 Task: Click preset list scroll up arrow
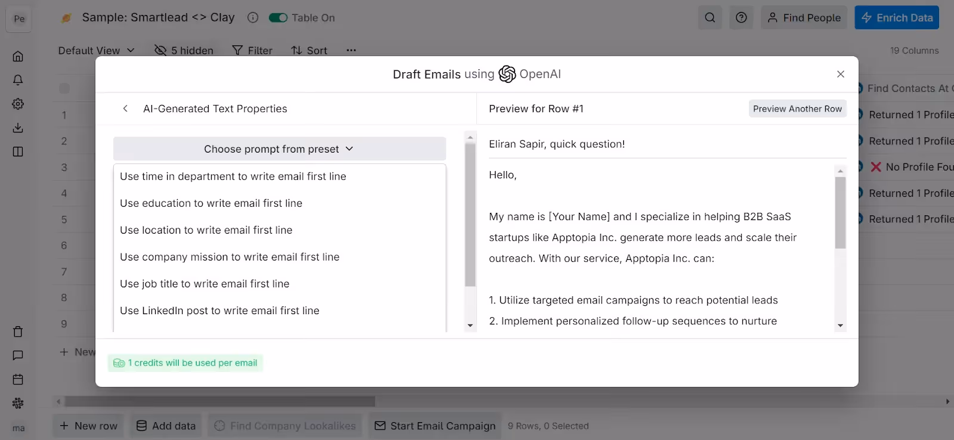(x=470, y=137)
